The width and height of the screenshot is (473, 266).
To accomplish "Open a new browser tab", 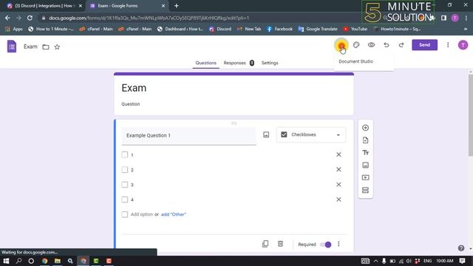I will tap(177, 6).
